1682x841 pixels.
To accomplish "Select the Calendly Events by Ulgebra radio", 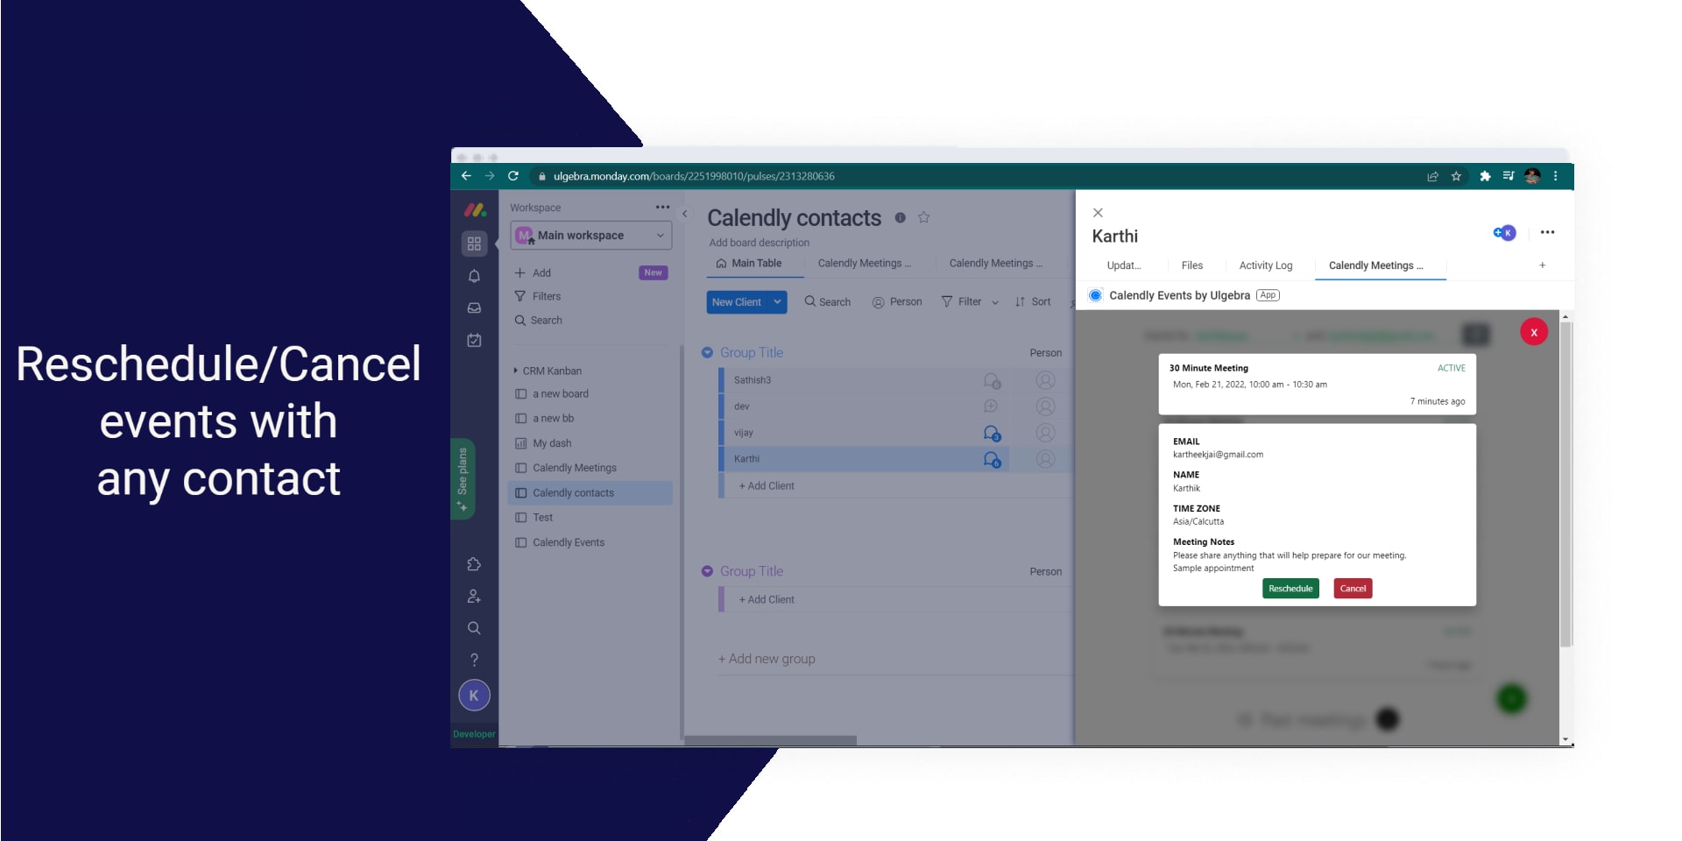I will [1095, 295].
